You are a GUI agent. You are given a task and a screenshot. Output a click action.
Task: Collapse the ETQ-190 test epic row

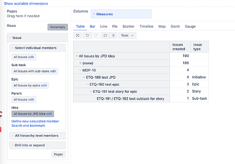click(88, 84)
